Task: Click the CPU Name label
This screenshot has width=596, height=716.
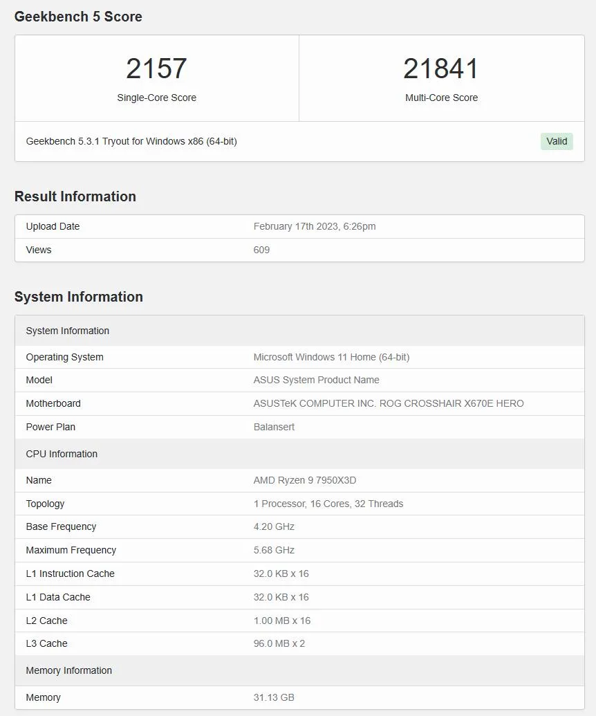Action: pos(38,480)
